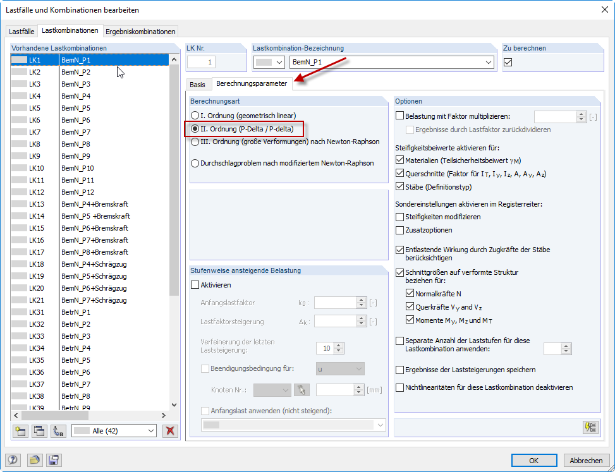
Task: Open the color swatch dropdown beside BemN_P1
Action: click(x=279, y=62)
